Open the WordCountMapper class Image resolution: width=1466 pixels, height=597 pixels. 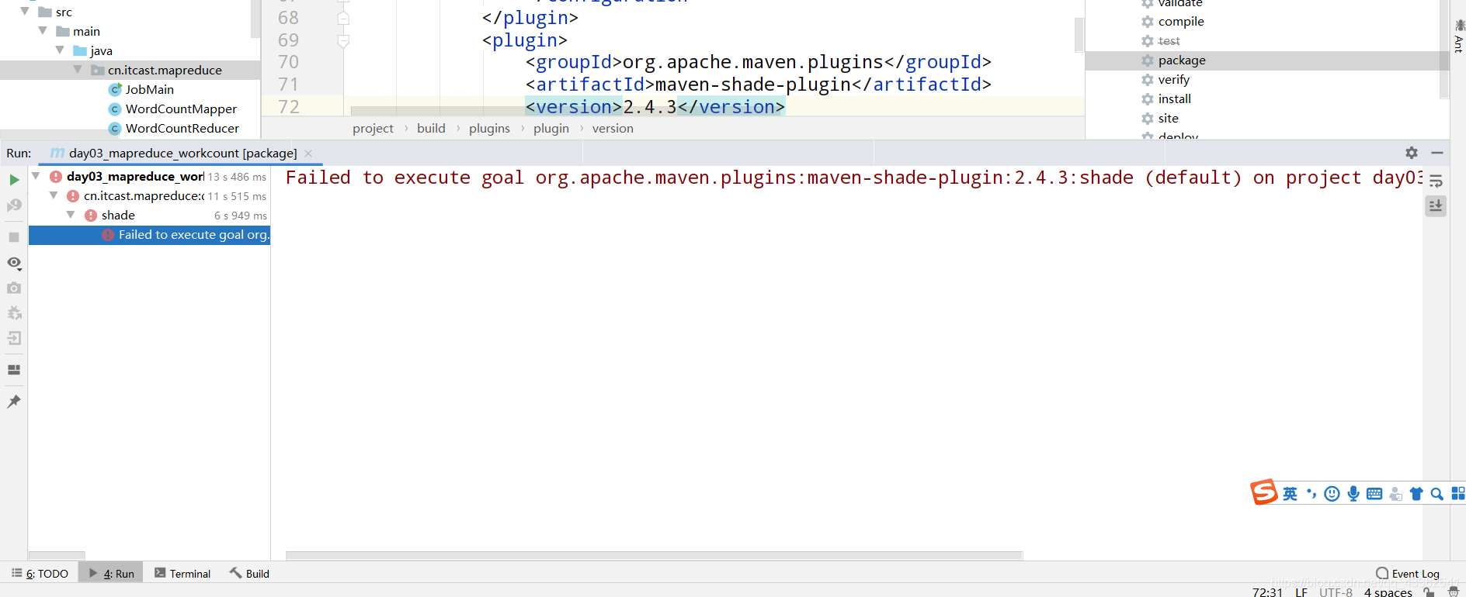point(181,109)
